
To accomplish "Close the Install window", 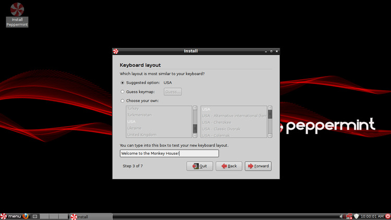I will (277, 52).
